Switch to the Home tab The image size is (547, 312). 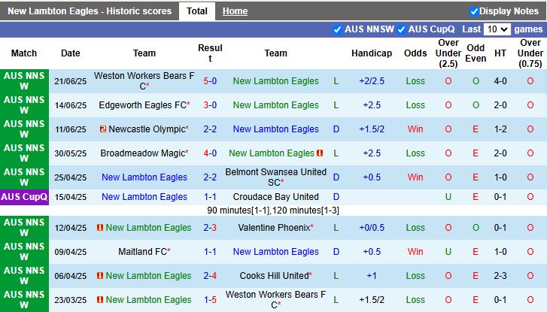tap(235, 11)
